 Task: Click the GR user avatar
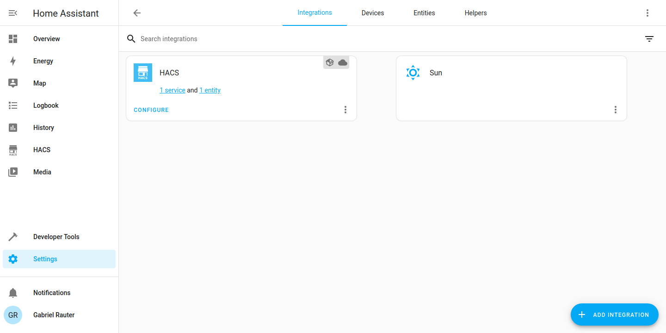pos(13,315)
